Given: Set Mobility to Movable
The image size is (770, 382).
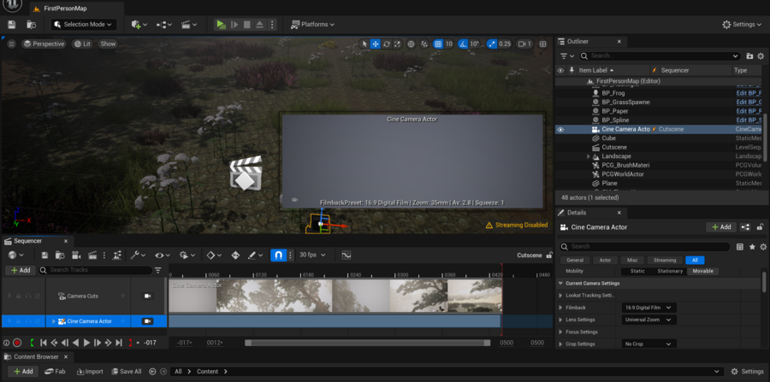Looking at the screenshot, I should click(x=702, y=271).
